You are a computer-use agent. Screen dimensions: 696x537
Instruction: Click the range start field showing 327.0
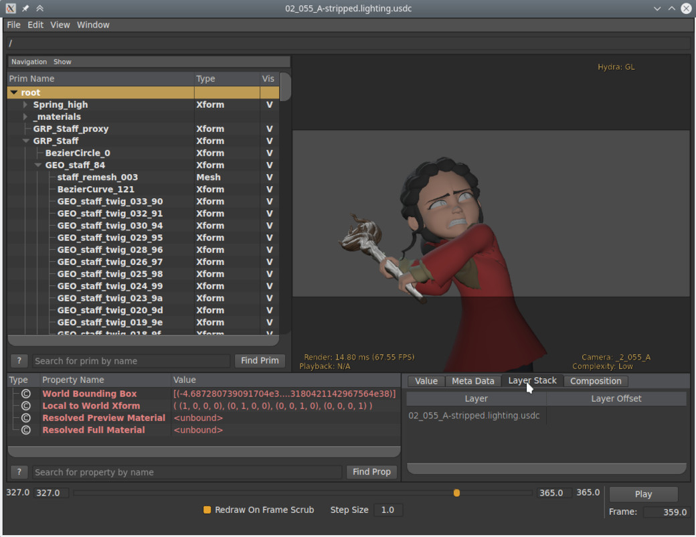(52, 493)
